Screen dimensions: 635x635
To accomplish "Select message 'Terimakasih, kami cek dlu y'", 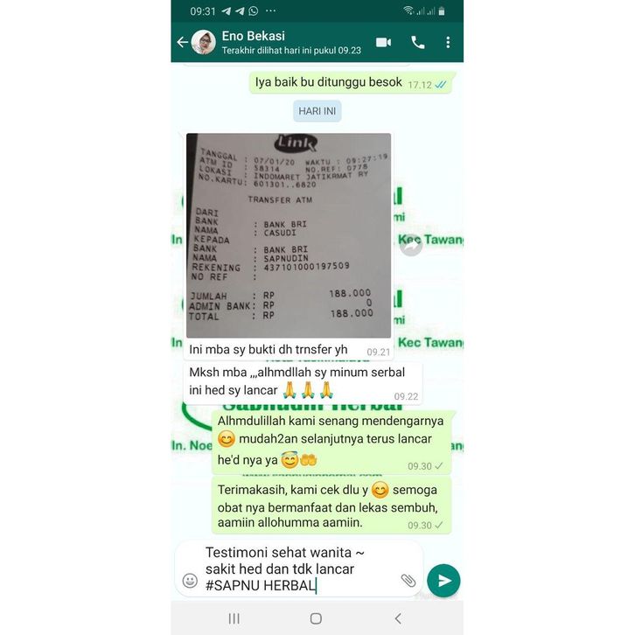I will [x=331, y=506].
